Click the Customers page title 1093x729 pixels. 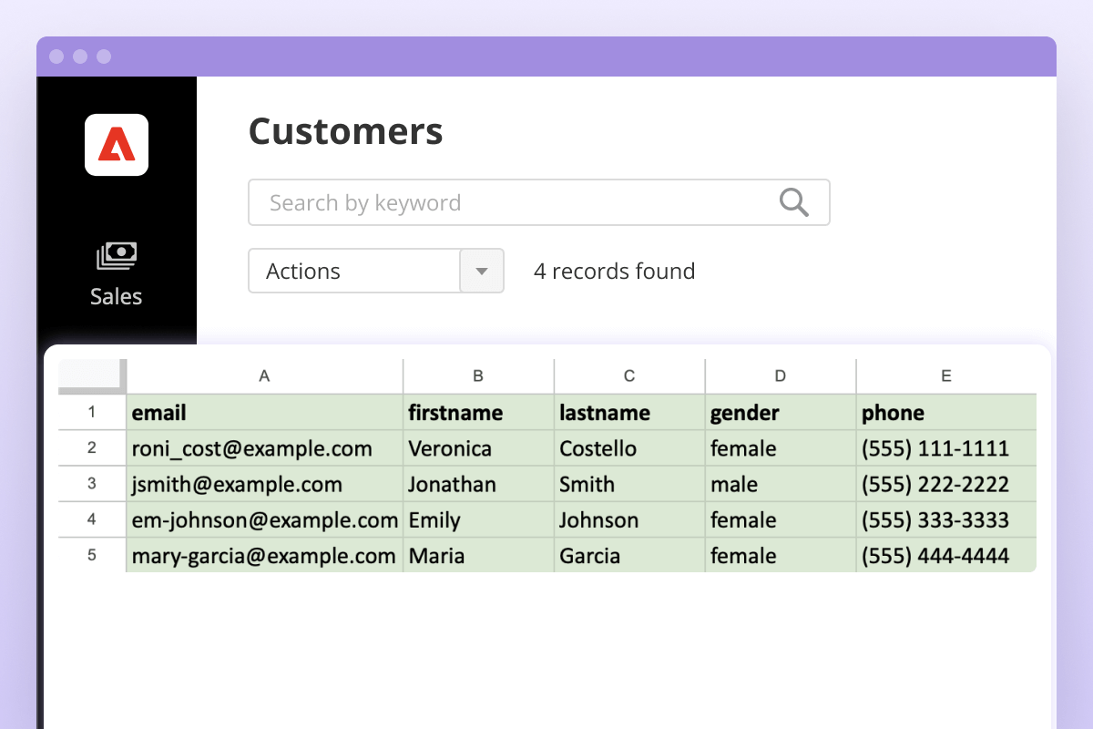(x=345, y=131)
